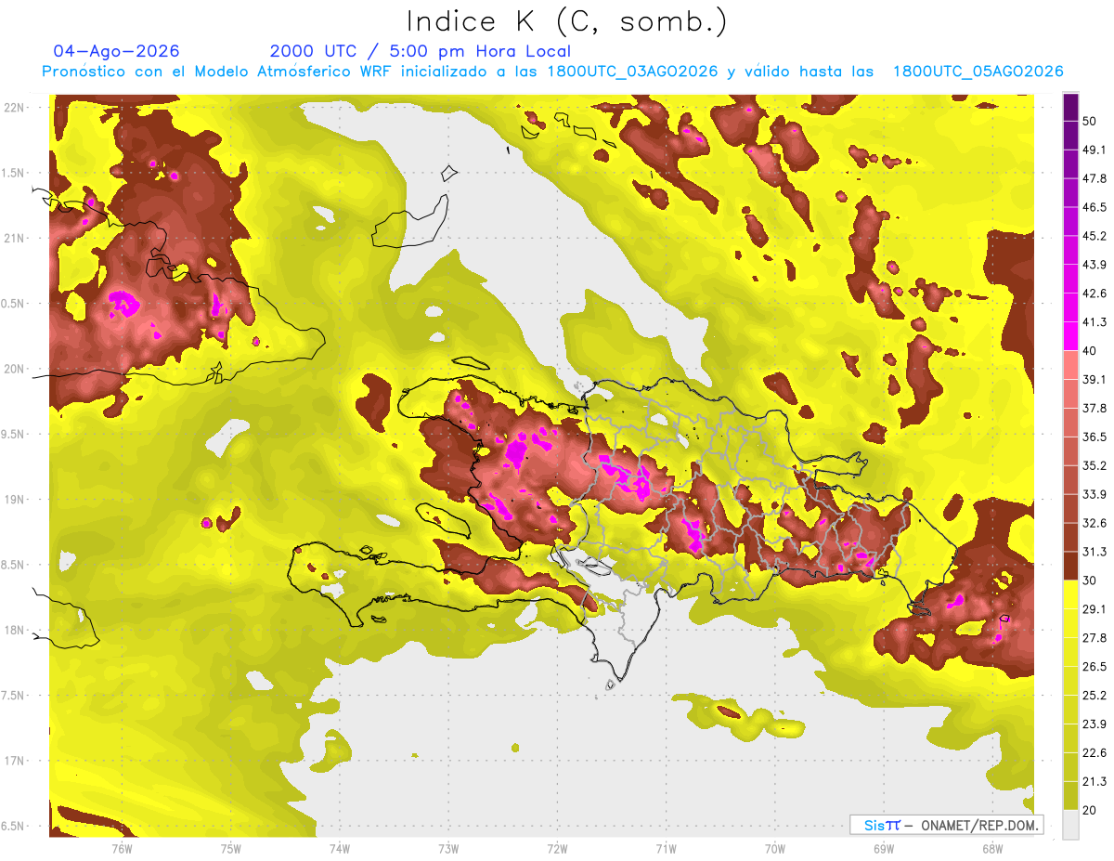Click the colorbar value '30'
The height and width of the screenshot is (861, 1114).
(1091, 580)
